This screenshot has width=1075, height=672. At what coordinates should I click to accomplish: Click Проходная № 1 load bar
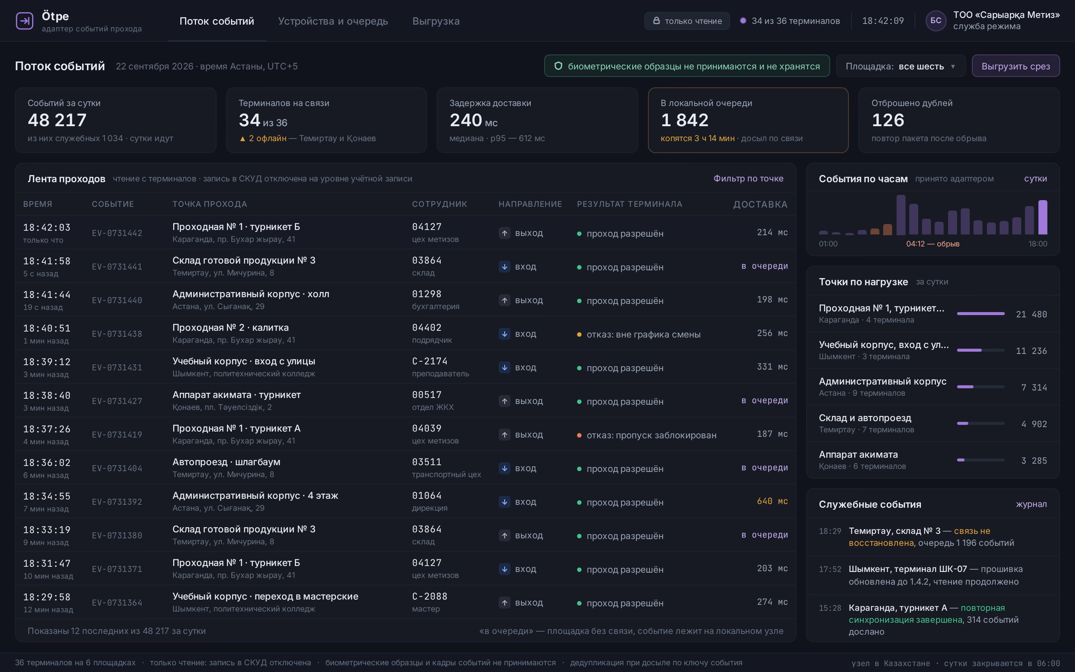(x=981, y=314)
